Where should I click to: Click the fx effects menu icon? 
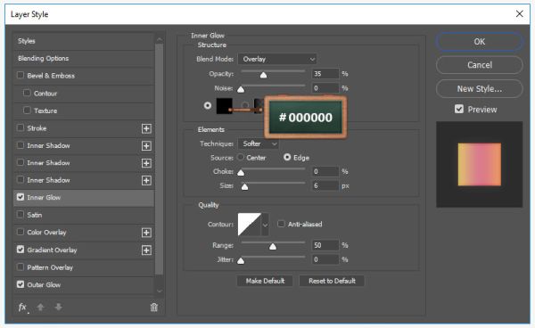(x=22, y=307)
